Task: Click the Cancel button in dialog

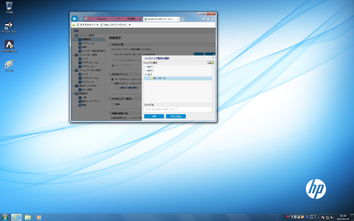Action: (175, 116)
